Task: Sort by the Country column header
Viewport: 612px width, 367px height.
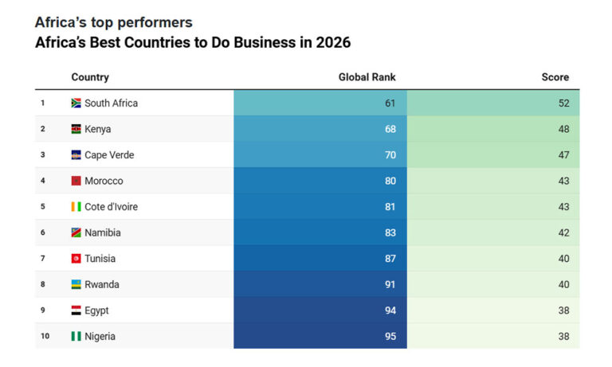Action: [x=90, y=77]
